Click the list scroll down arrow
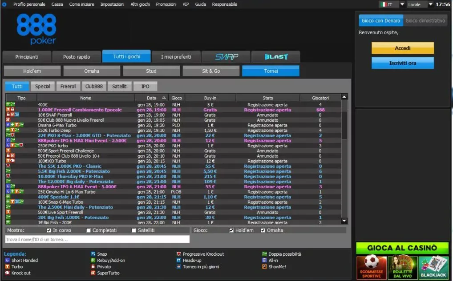Image resolution: width=453 pixels, height=281 pixels. pyautogui.click(x=344, y=221)
